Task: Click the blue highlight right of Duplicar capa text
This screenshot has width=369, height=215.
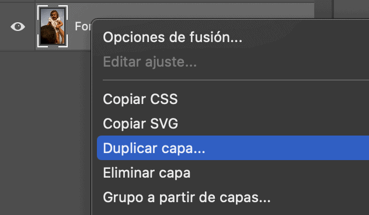Action: coord(287,148)
